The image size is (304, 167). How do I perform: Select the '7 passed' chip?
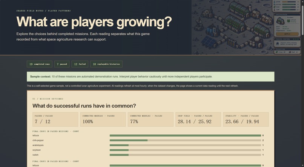coord(62,64)
